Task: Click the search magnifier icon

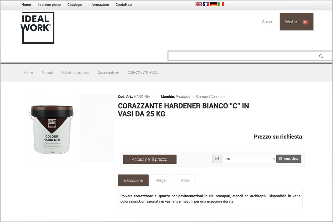Action: tap(321, 56)
